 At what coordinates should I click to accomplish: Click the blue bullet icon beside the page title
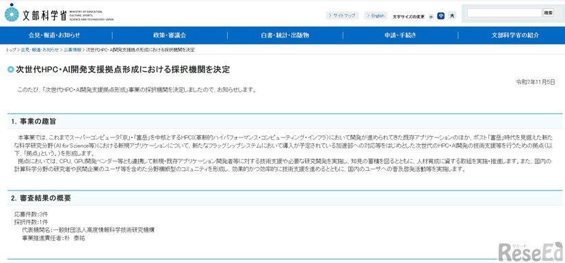[x=10, y=70]
